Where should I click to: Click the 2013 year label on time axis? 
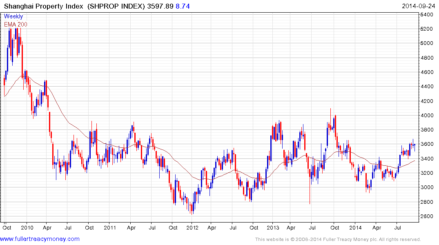273,227
